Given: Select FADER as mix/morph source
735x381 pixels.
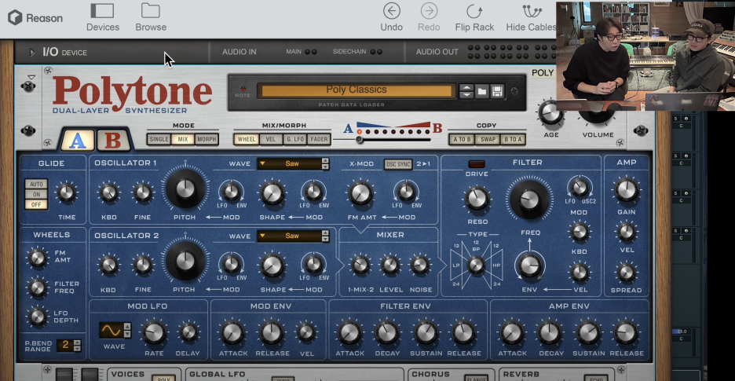Looking at the screenshot, I should click(319, 139).
